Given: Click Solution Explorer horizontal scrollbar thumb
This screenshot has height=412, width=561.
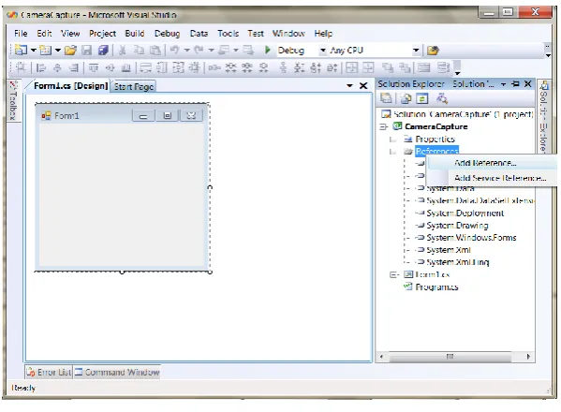Looking at the screenshot, I should point(450,356).
